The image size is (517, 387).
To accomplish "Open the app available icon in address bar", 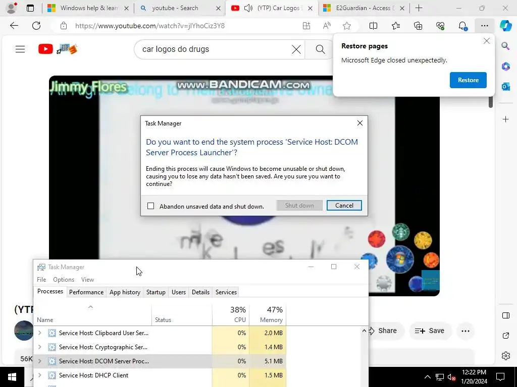I will tap(306, 26).
